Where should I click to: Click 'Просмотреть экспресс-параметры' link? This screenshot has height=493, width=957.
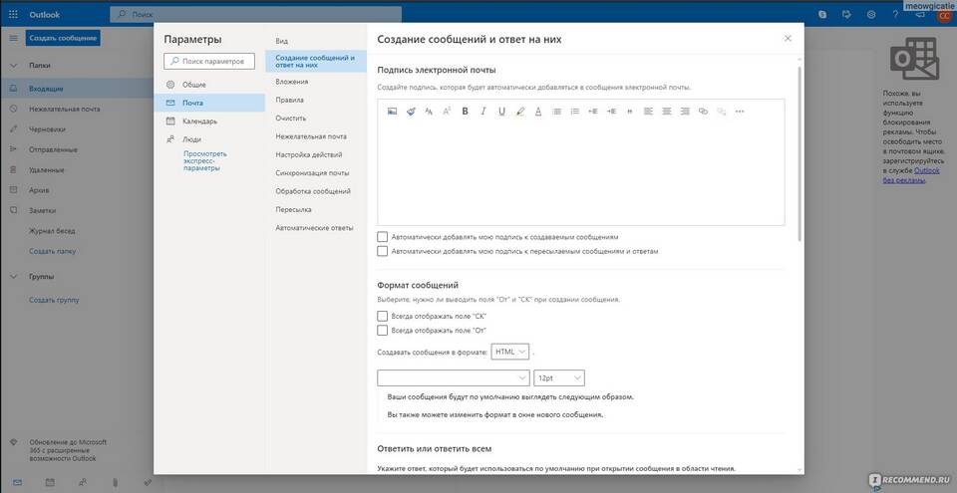point(205,161)
